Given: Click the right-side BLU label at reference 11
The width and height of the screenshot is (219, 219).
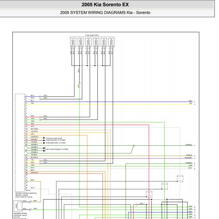Looking at the screenshot, I should (191, 212).
